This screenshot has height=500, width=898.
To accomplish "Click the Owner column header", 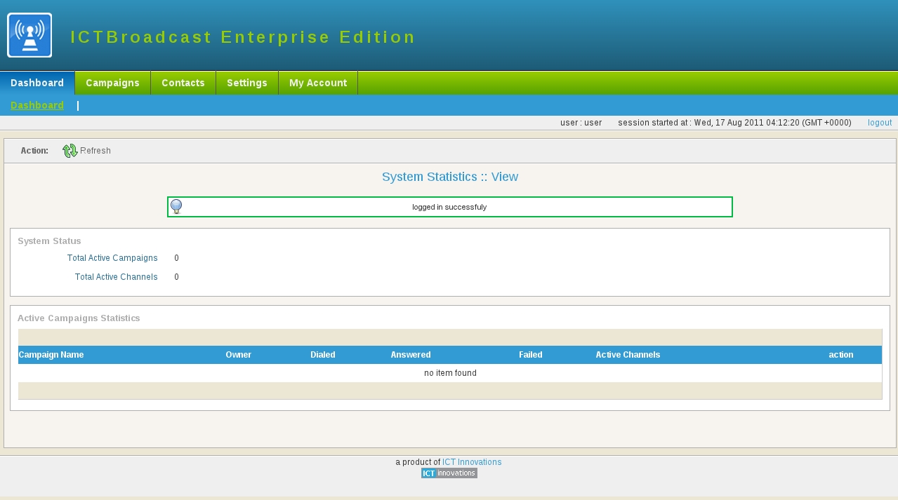I will pos(239,355).
